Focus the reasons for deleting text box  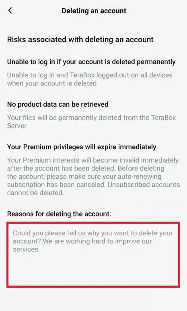pyautogui.click(x=93, y=255)
